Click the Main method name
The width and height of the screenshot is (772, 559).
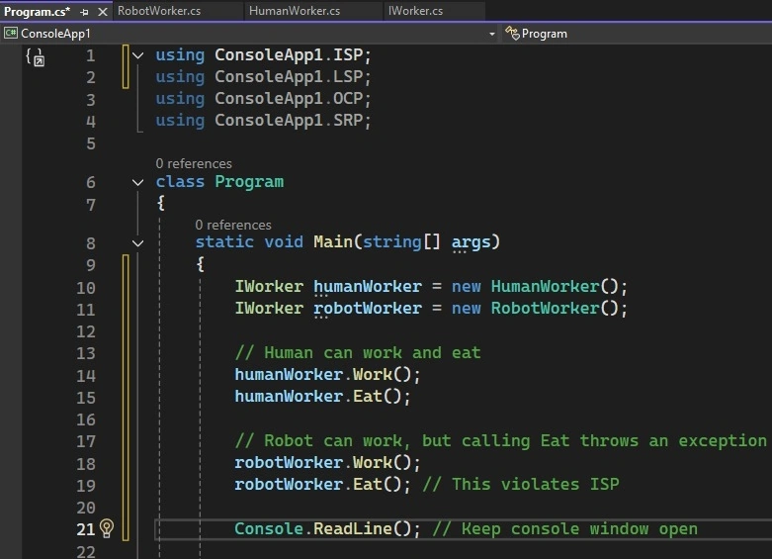[x=333, y=242]
